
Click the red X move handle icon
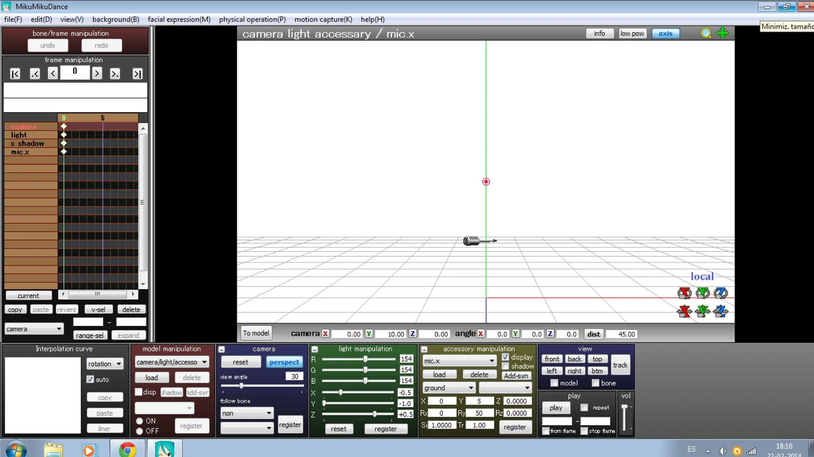pyautogui.click(x=684, y=311)
